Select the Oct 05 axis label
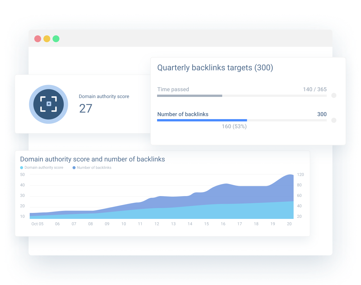This screenshot has width=361, height=285. [x=37, y=224]
